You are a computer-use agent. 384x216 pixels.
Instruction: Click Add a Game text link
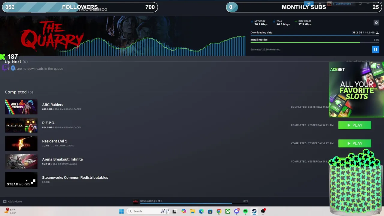pos(15,202)
